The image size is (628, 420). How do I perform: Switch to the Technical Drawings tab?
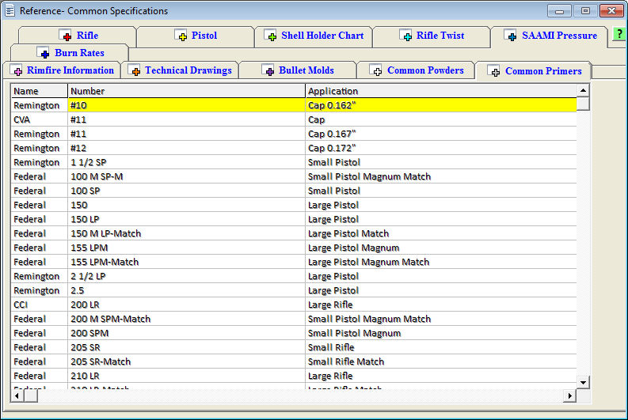coord(180,70)
